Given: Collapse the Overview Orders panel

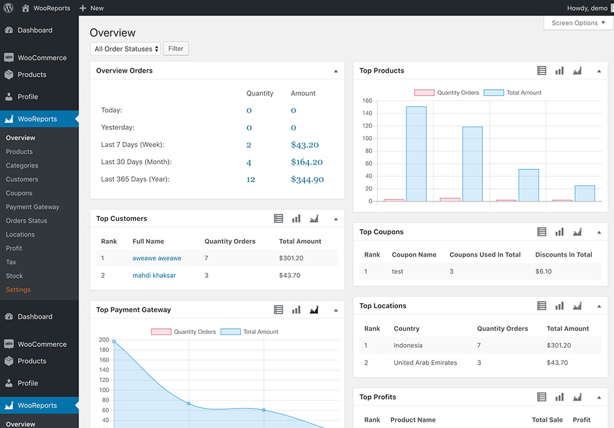Looking at the screenshot, I should [x=336, y=72].
